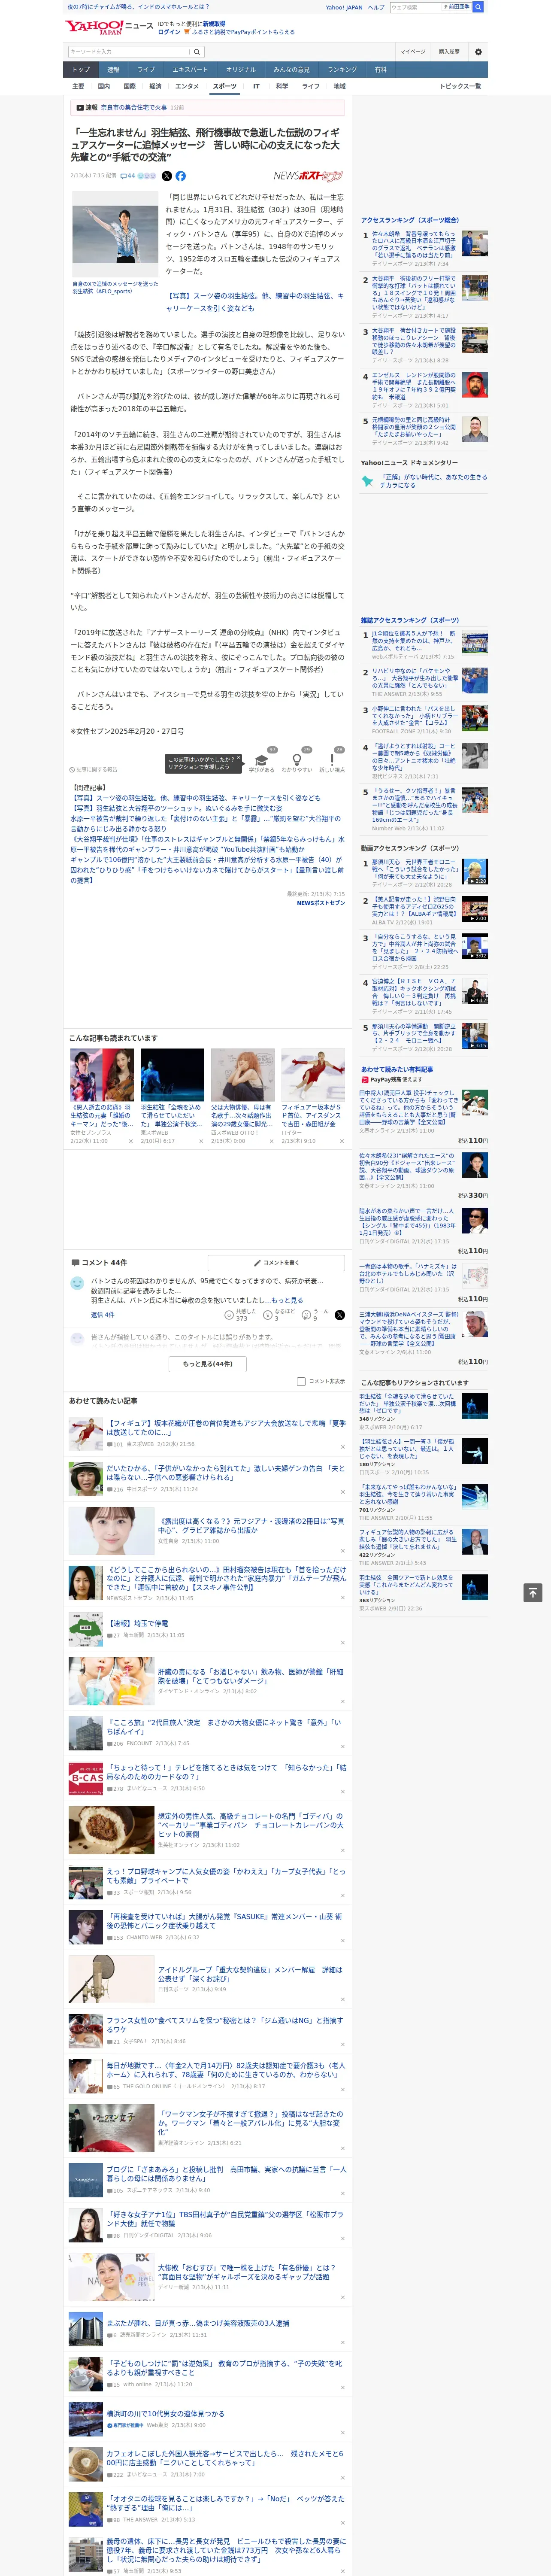
Task: Select the スポーツ category tab
Action: point(224,87)
